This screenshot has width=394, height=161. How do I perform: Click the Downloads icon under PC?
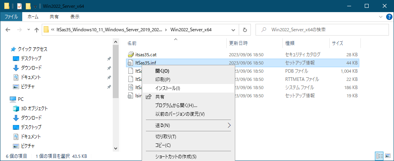16,118
